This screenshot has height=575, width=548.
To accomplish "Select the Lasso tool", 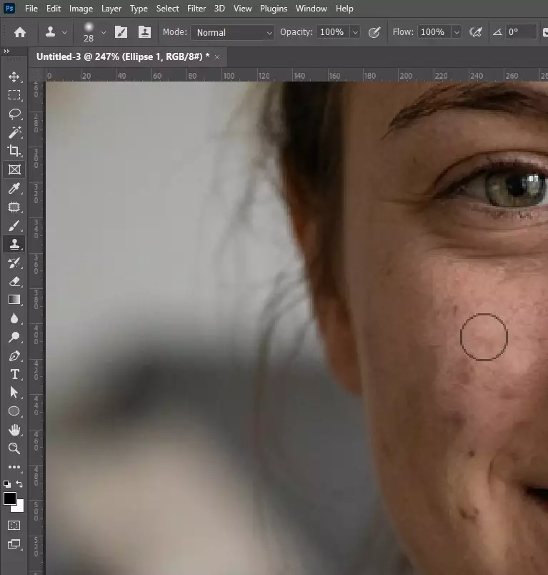I will coord(14,114).
